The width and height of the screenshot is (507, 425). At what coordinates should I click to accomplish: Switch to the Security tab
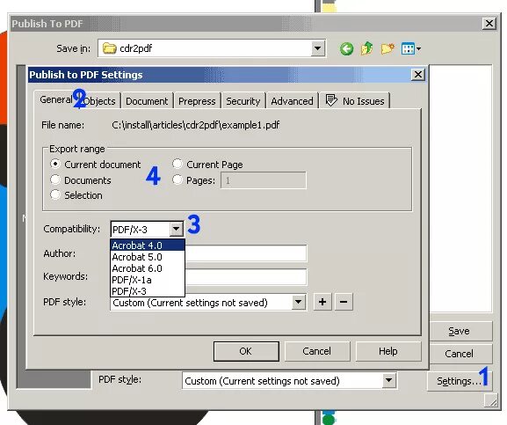coord(243,101)
